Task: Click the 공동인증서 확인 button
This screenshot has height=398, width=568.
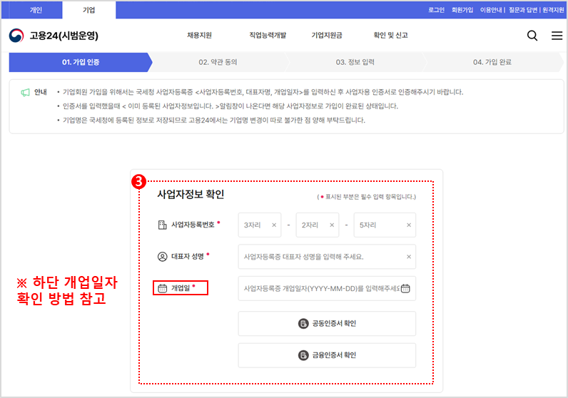Action: (327, 324)
